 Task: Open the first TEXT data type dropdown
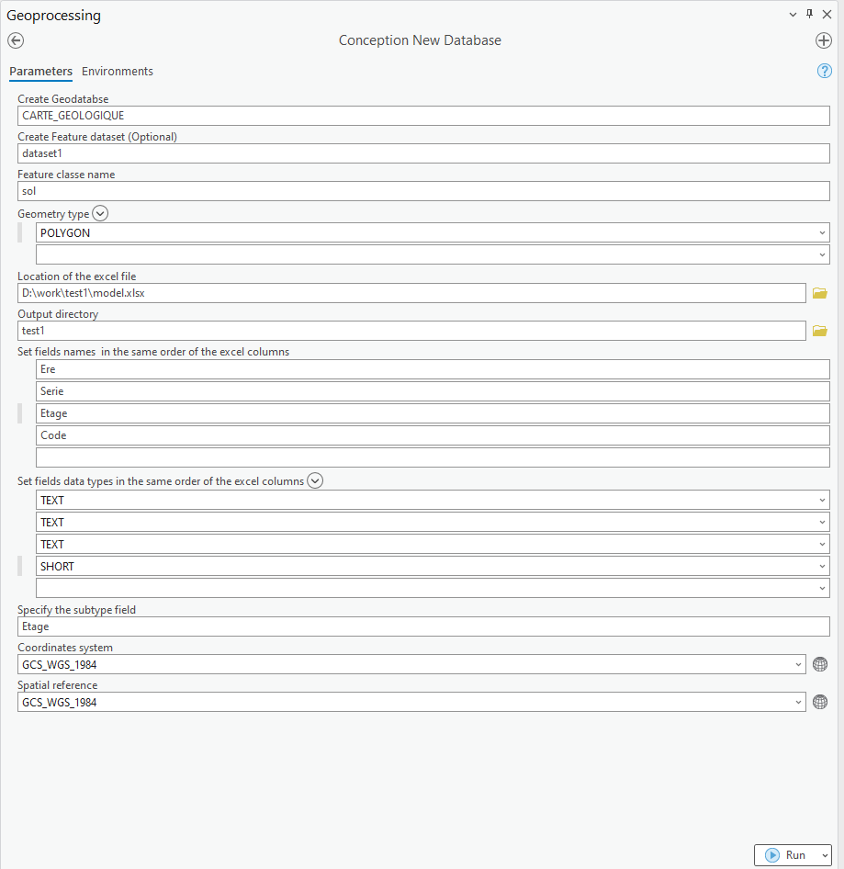coord(822,500)
